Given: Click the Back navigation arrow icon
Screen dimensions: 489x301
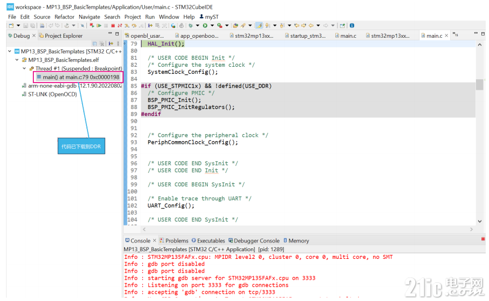Looking at the screenshot, I should coord(311,26).
